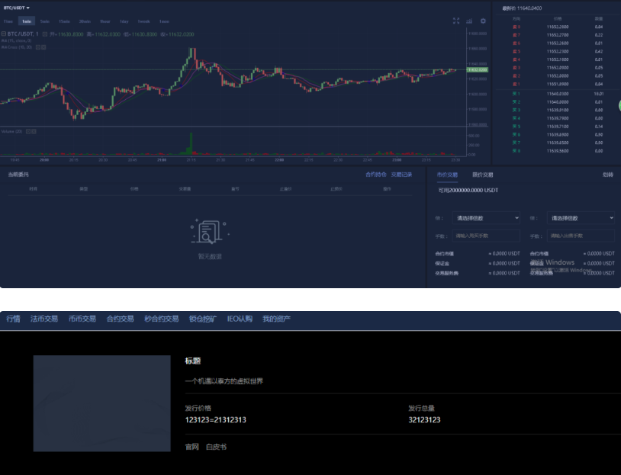621x475 pixels.
Task: Open 行情 market menu item
Action: coord(13,319)
